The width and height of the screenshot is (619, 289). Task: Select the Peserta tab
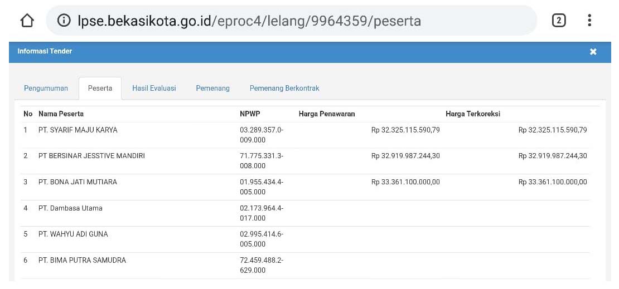coord(100,88)
